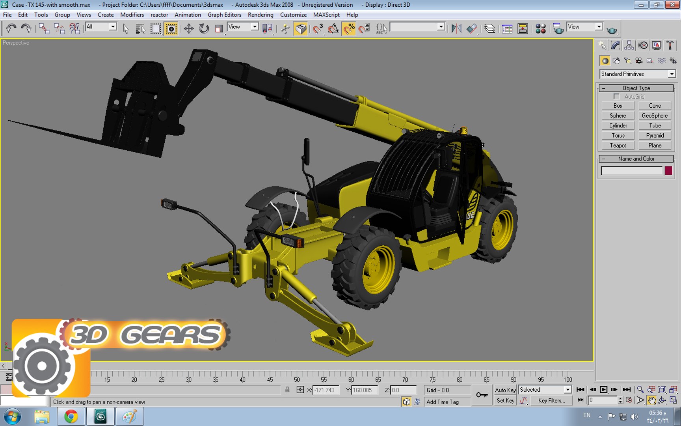Select the Select and Rotate tool
Viewport: 681px width, 426px height.
[204, 28]
